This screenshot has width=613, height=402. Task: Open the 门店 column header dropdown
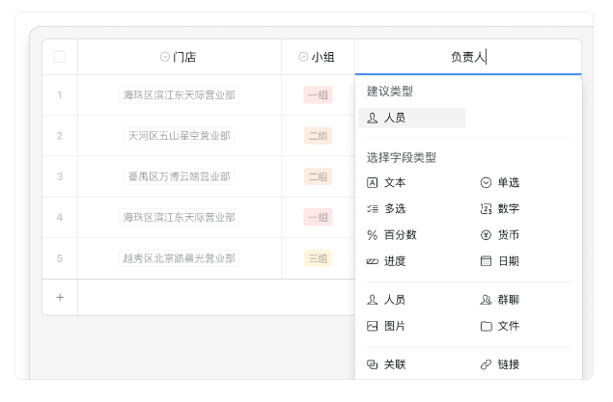tap(164, 57)
